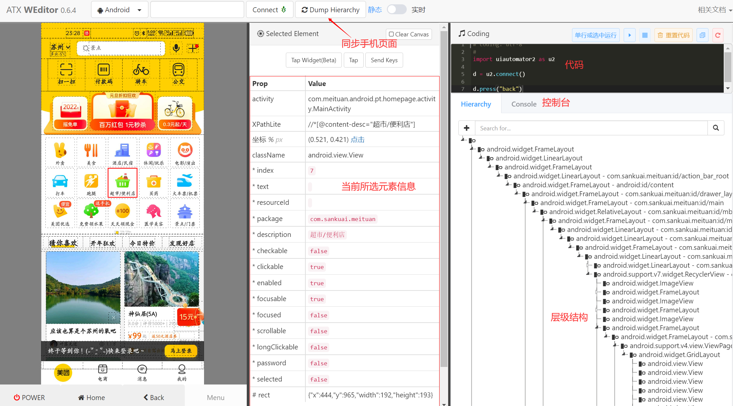This screenshot has width=733, height=406.
Task: Click the 点击 link next to coordinates
Action: click(x=357, y=140)
